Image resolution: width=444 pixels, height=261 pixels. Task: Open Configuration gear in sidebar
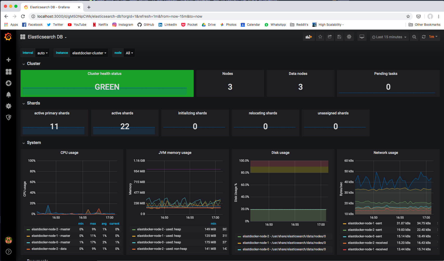[x=9, y=106]
